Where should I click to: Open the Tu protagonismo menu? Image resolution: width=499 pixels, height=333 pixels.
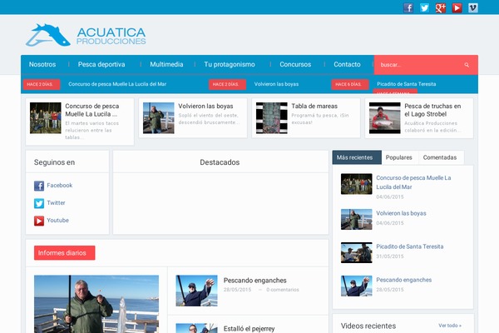click(230, 64)
